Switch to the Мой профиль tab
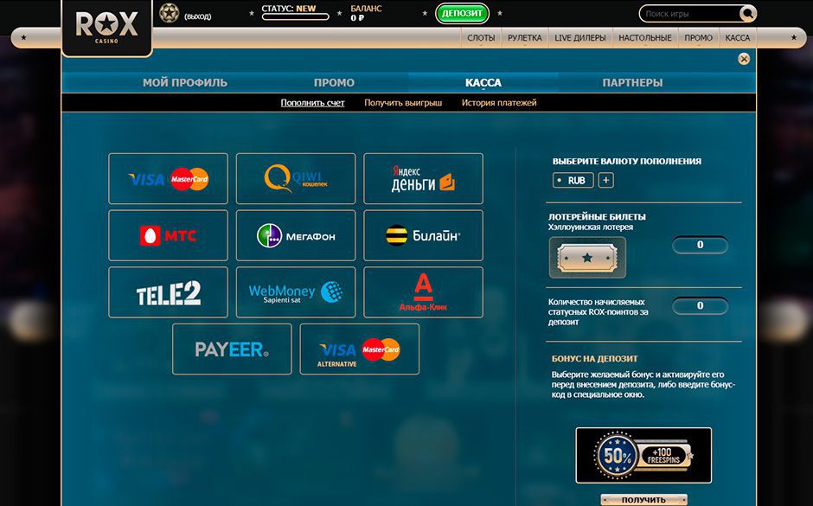The image size is (813, 506). tap(185, 82)
